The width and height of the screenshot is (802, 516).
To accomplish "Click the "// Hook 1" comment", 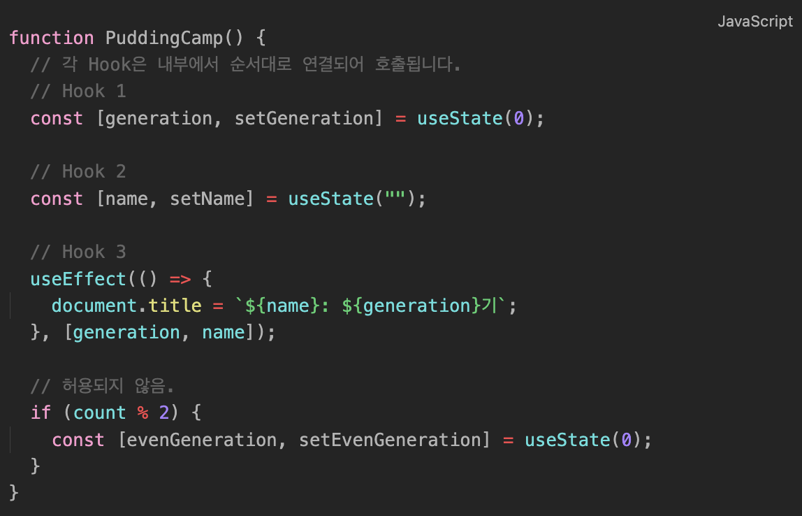I will (78, 92).
